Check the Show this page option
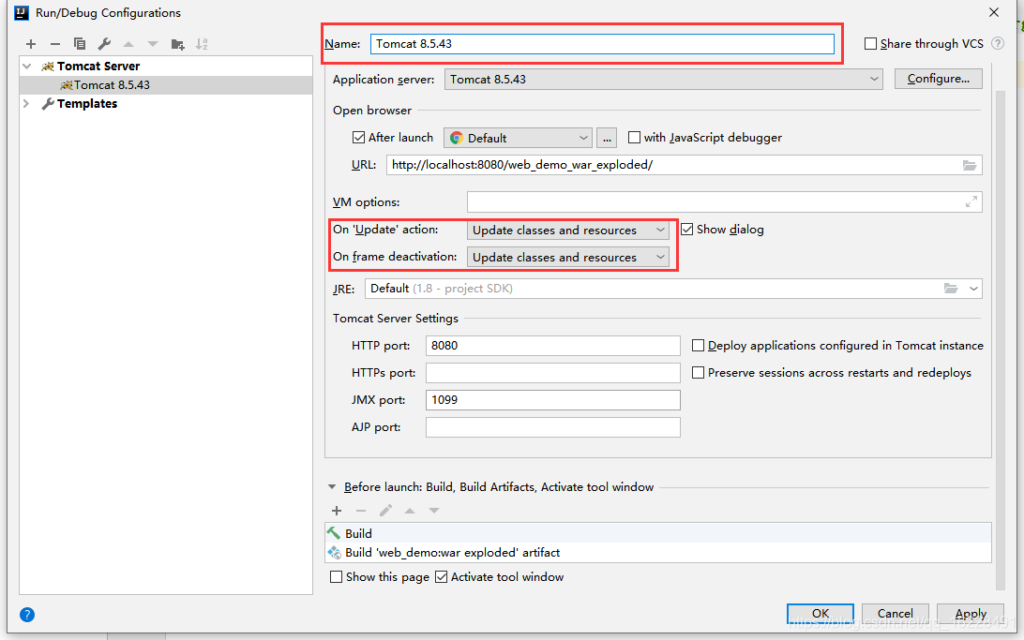1024x640 pixels. pyautogui.click(x=337, y=576)
